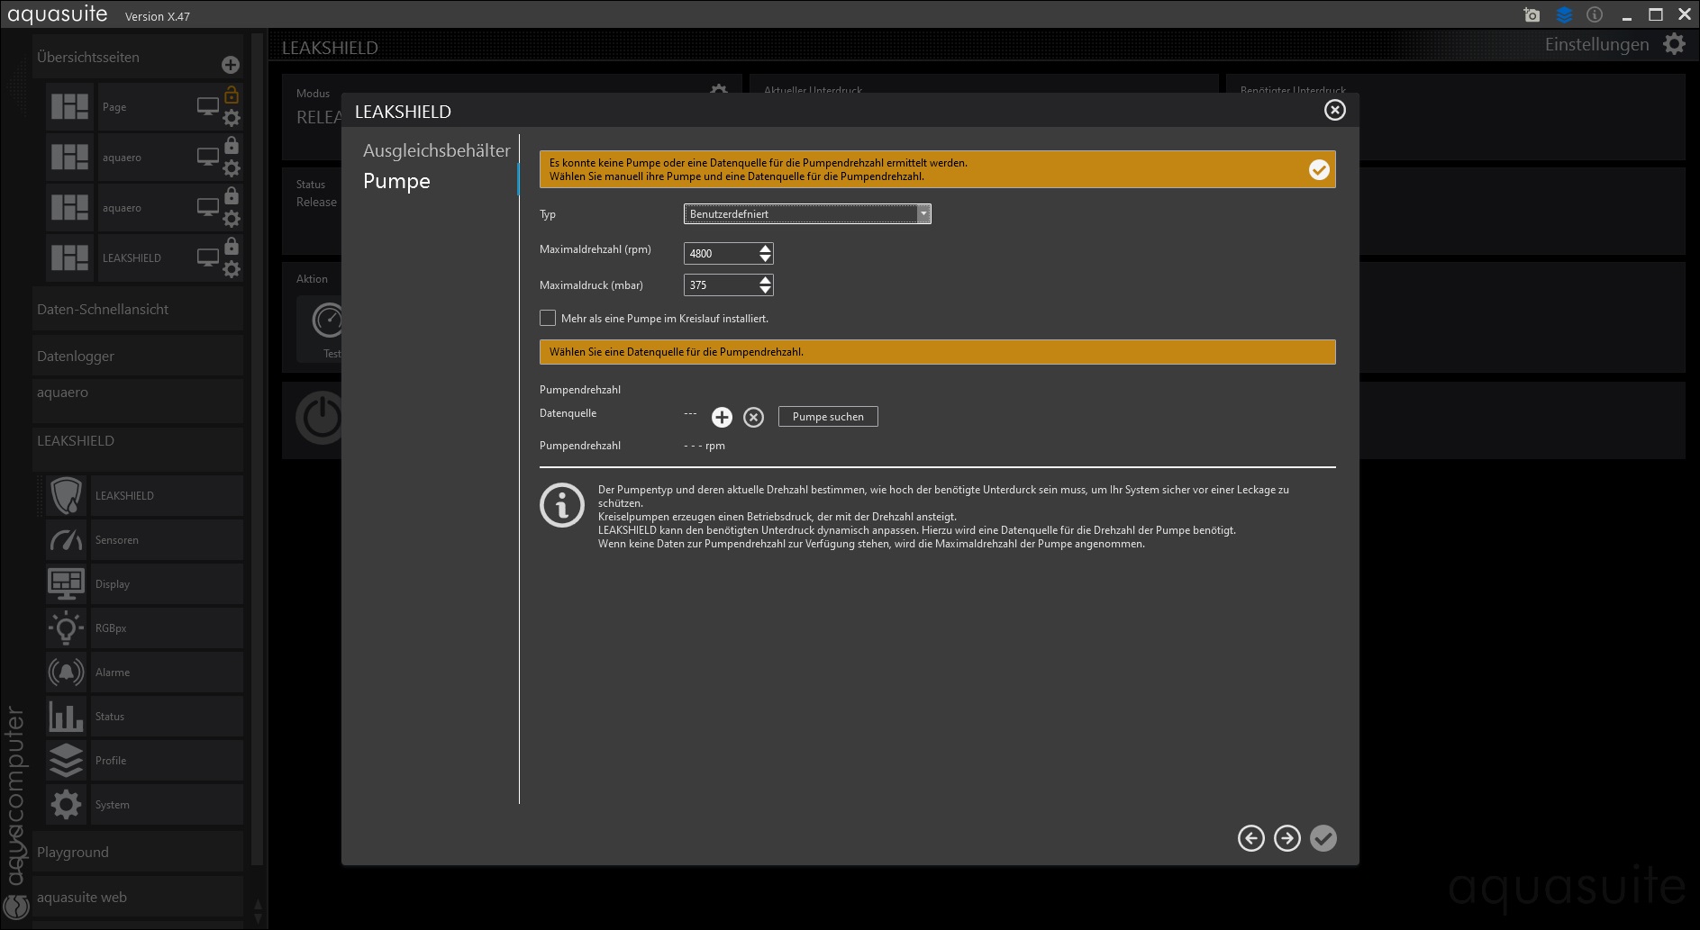Click the sidebar vertical scrollbar
The height and width of the screenshot is (930, 1700).
point(257,450)
